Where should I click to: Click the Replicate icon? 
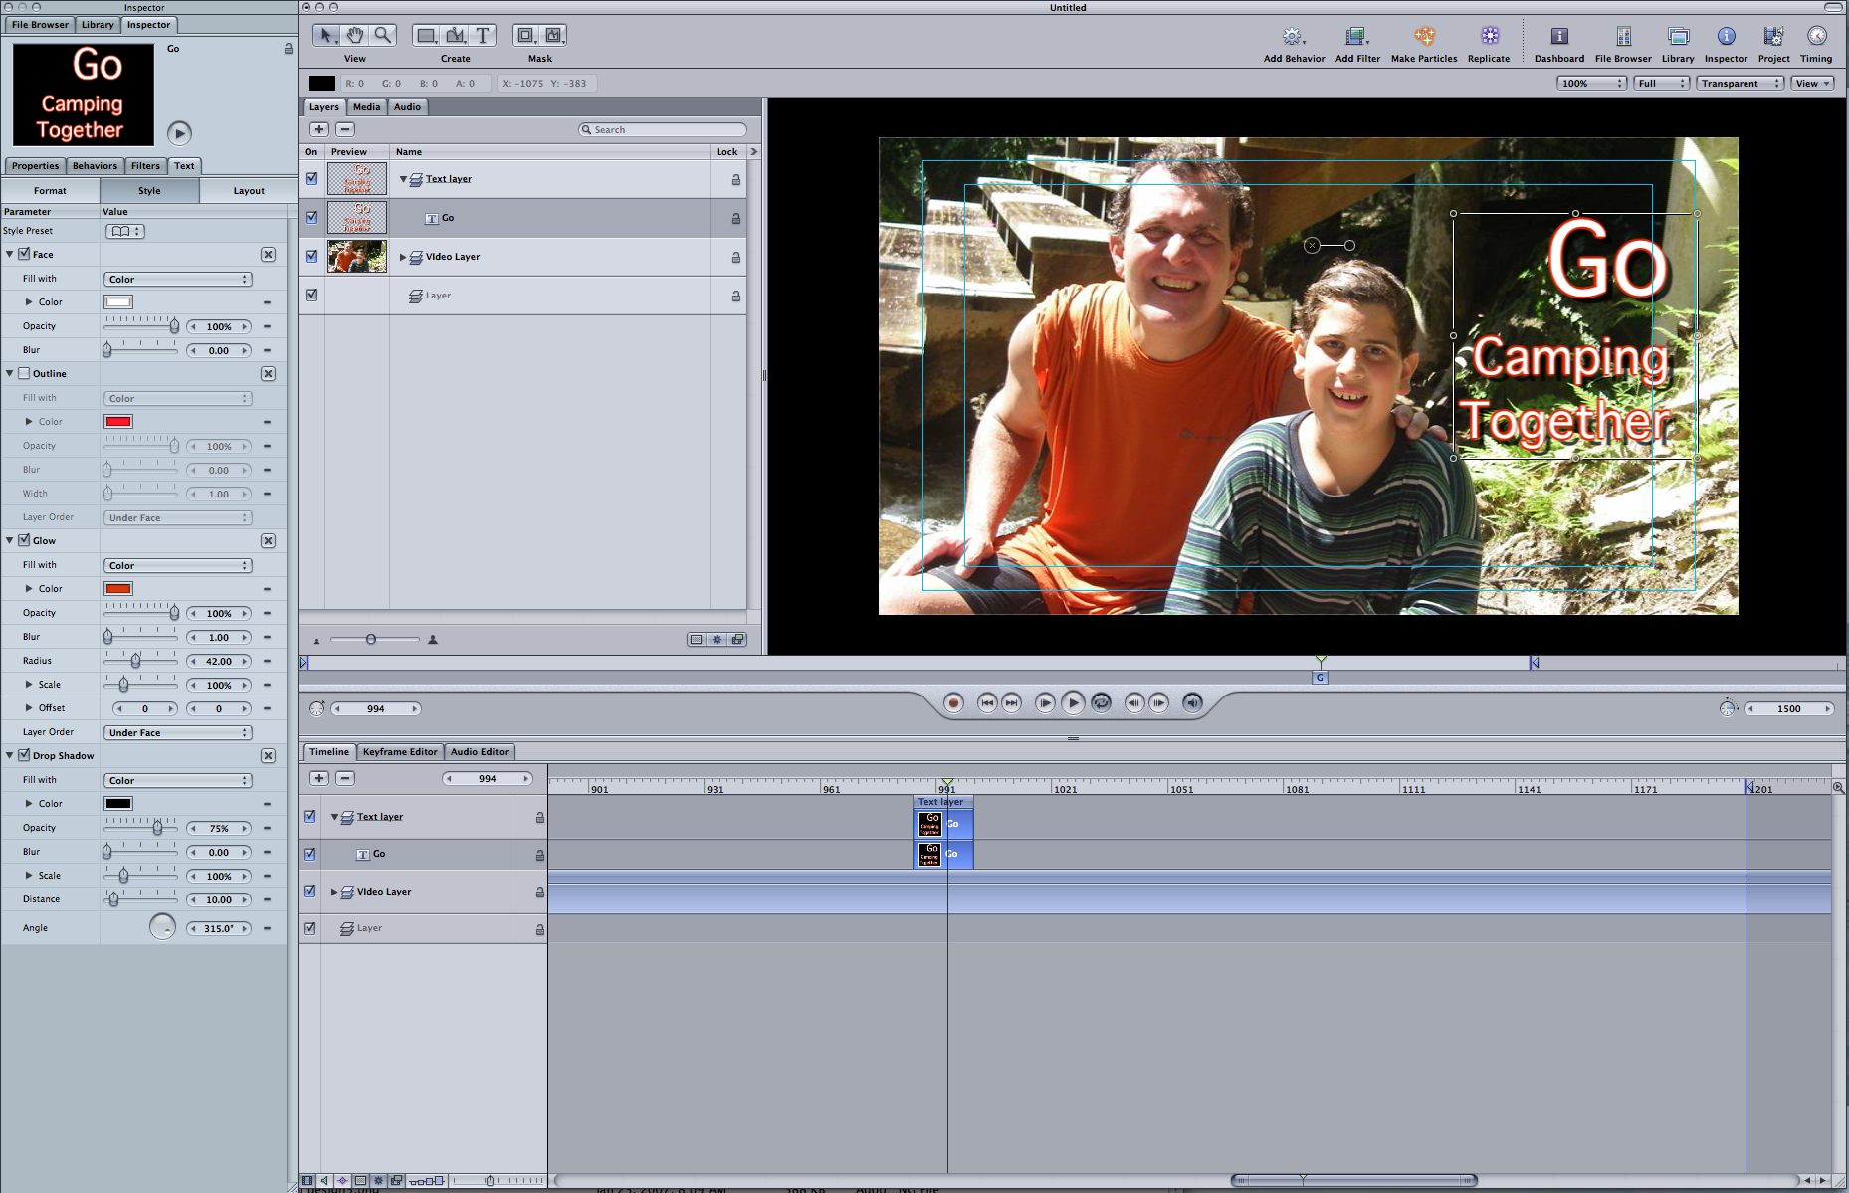click(x=1489, y=37)
